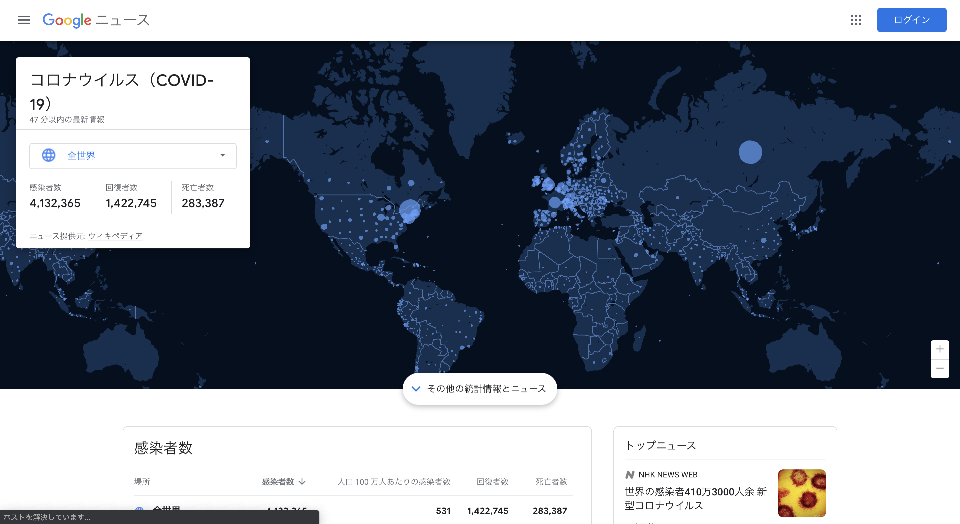Click the ログイン button
This screenshot has height=524, width=960.
tap(911, 20)
